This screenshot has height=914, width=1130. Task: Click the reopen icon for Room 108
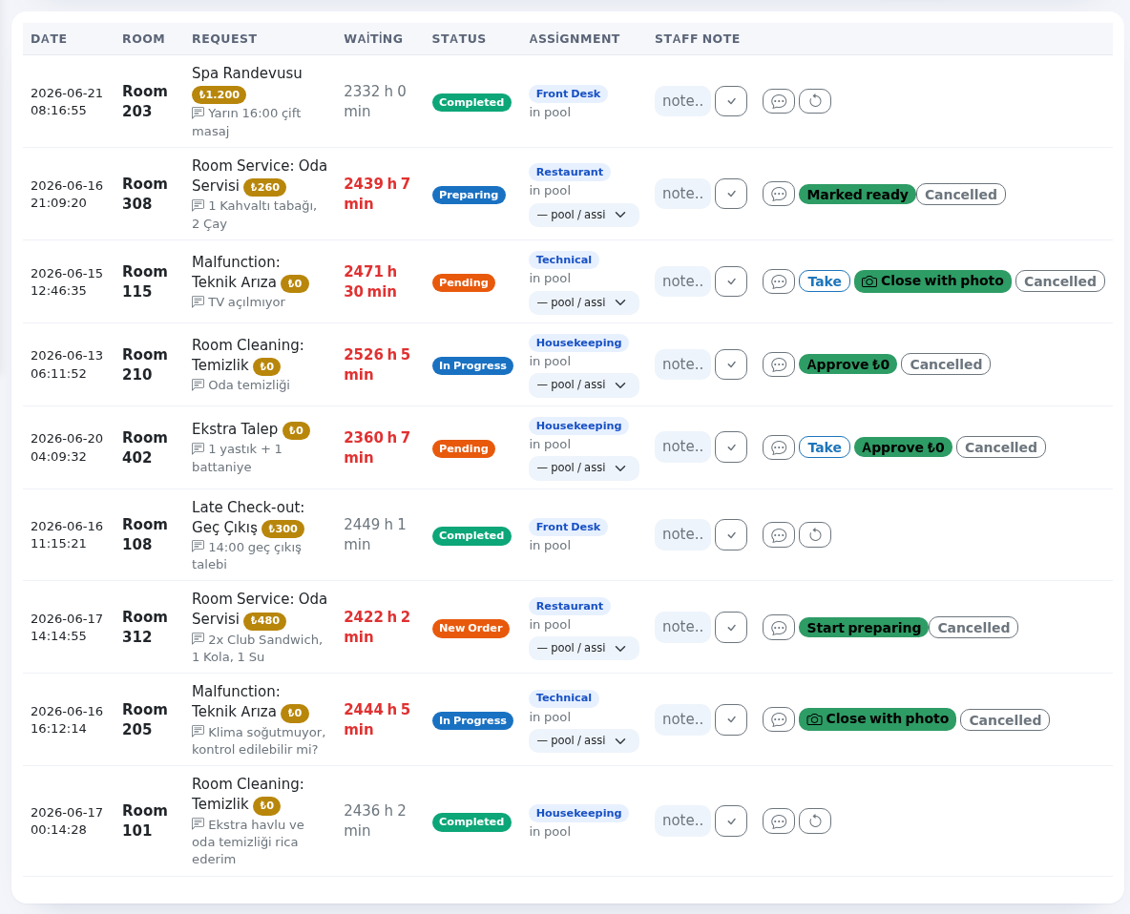click(x=815, y=535)
